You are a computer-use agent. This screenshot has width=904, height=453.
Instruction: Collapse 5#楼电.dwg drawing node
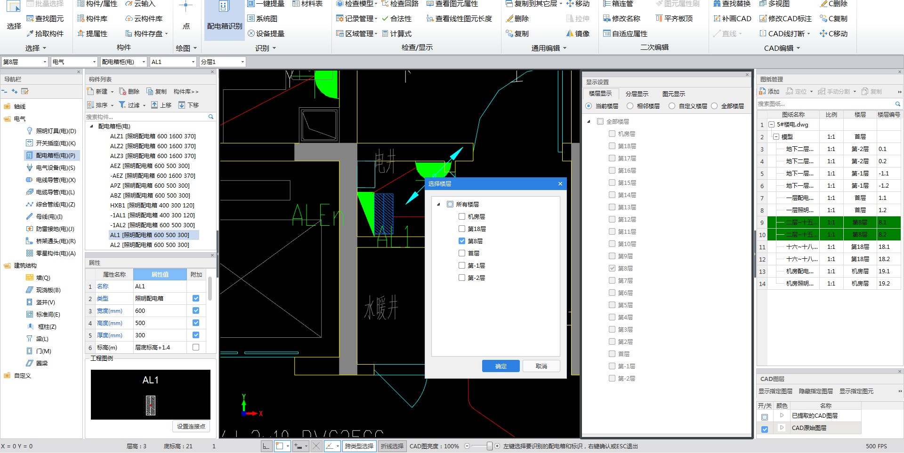(771, 125)
